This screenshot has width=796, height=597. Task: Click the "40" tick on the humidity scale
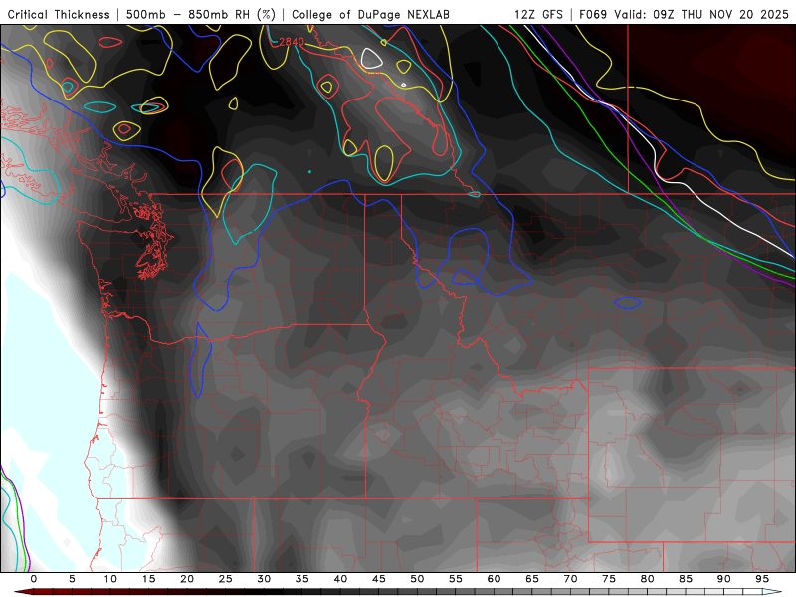click(x=340, y=579)
